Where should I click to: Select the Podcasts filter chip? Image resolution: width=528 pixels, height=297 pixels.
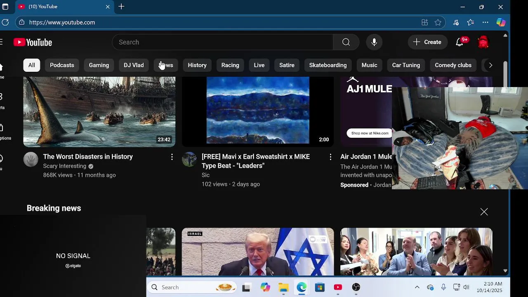(62, 65)
